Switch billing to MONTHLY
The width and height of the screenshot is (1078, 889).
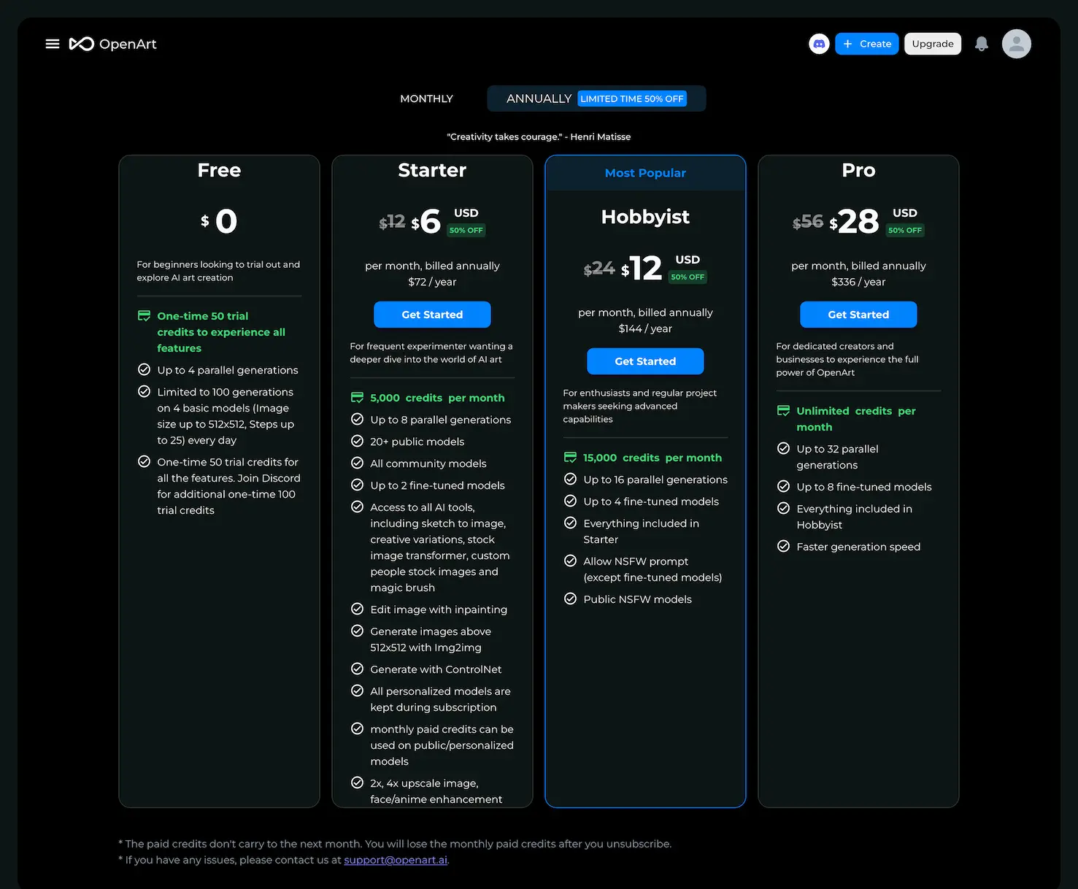426,98
